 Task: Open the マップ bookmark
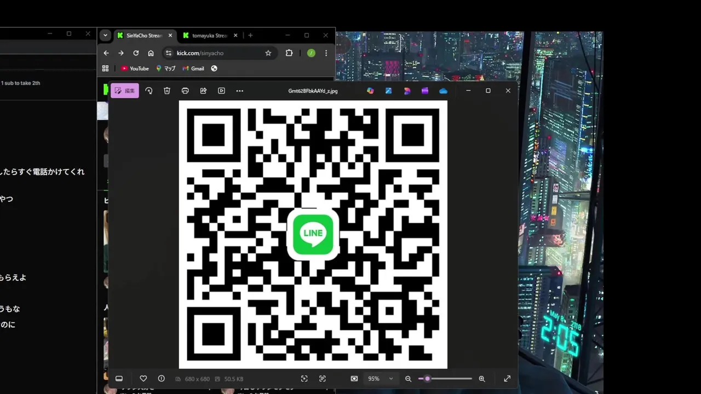165,68
